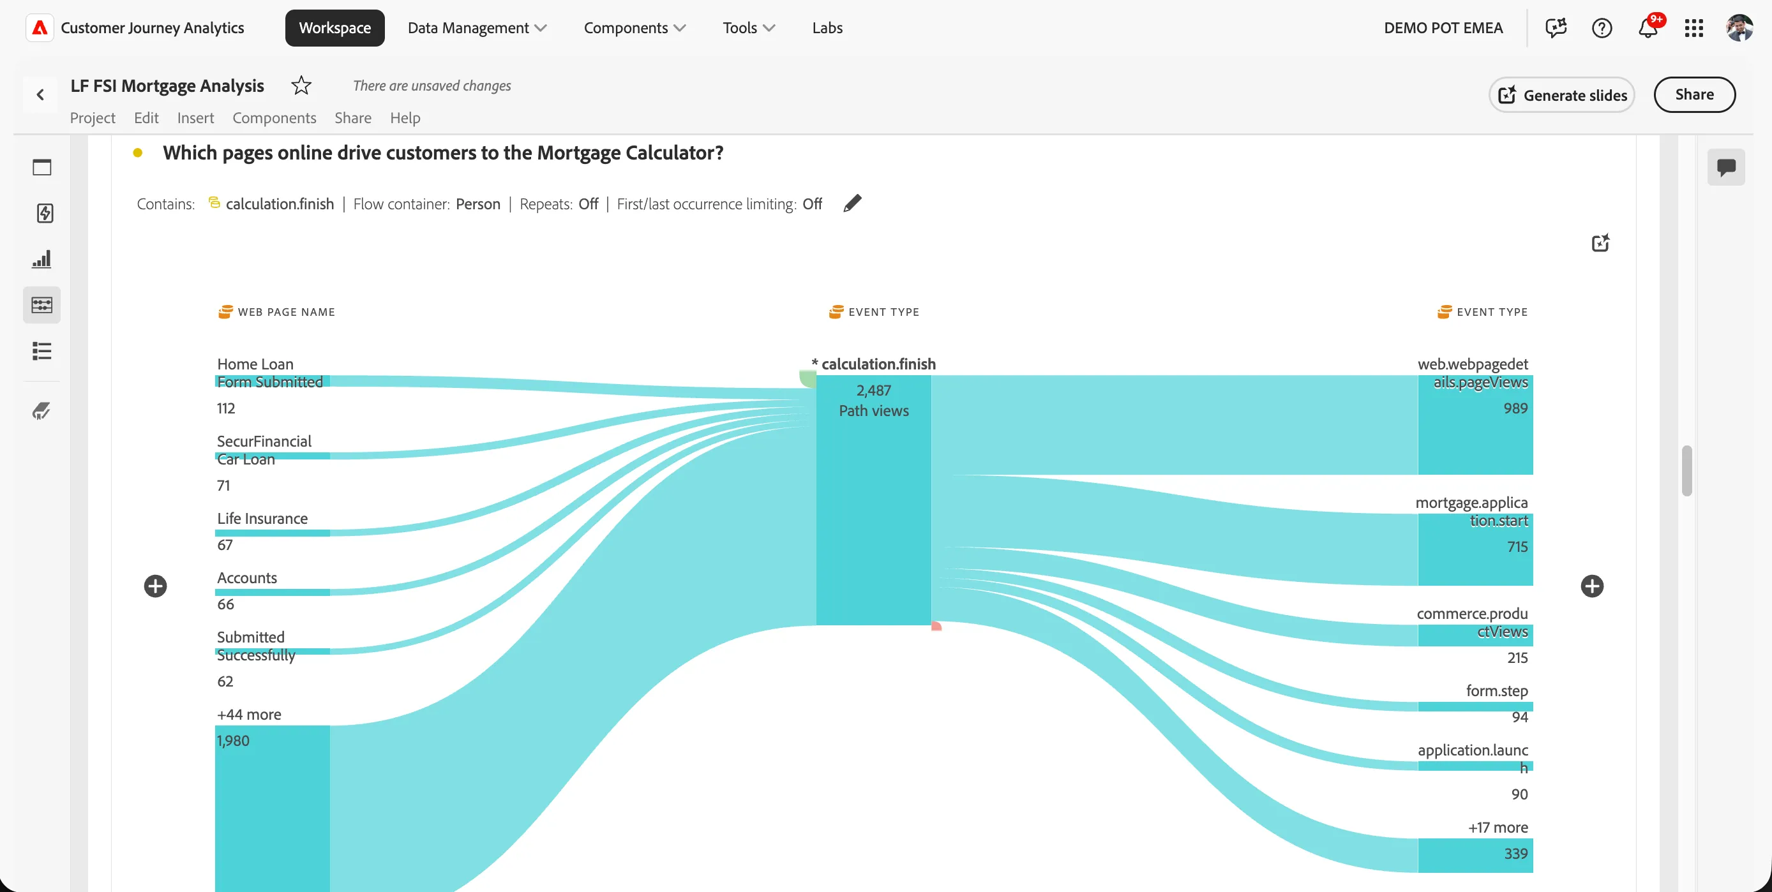Open the AI assistant chat icon
The image size is (1772, 892).
click(1556, 27)
